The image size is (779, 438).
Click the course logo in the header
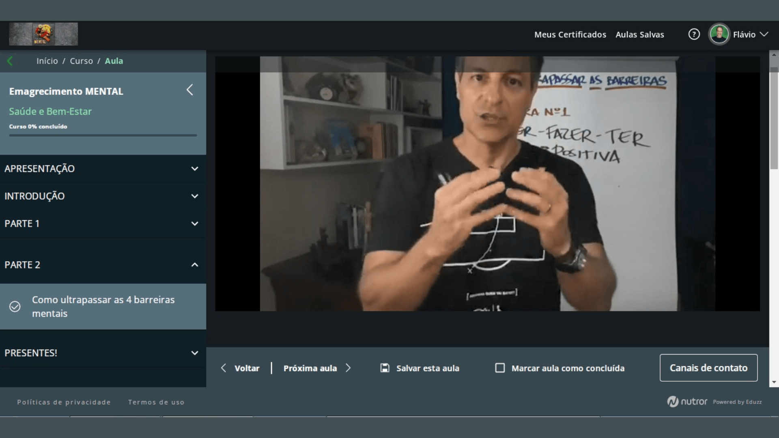point(43,34)
